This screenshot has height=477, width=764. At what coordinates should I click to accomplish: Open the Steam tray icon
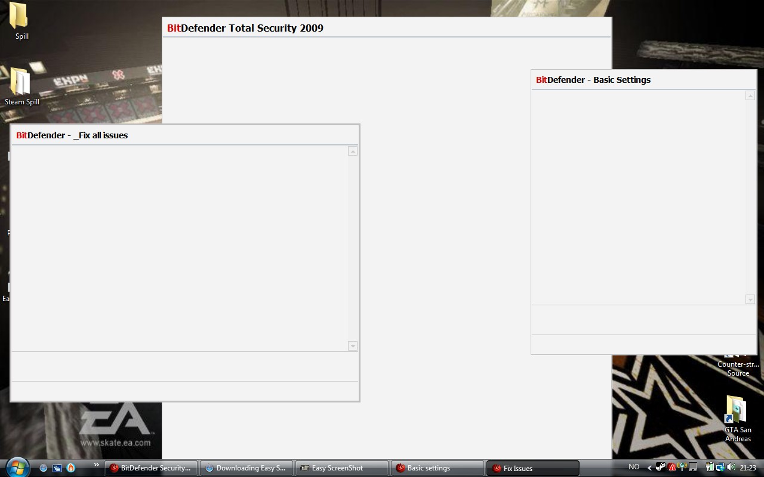[660, 467]
